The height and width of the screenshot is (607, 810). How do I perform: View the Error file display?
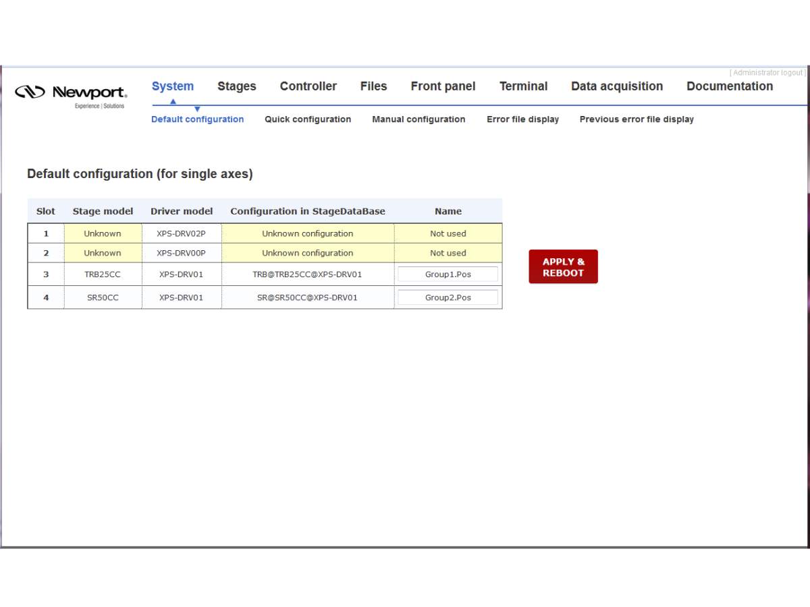523,119
